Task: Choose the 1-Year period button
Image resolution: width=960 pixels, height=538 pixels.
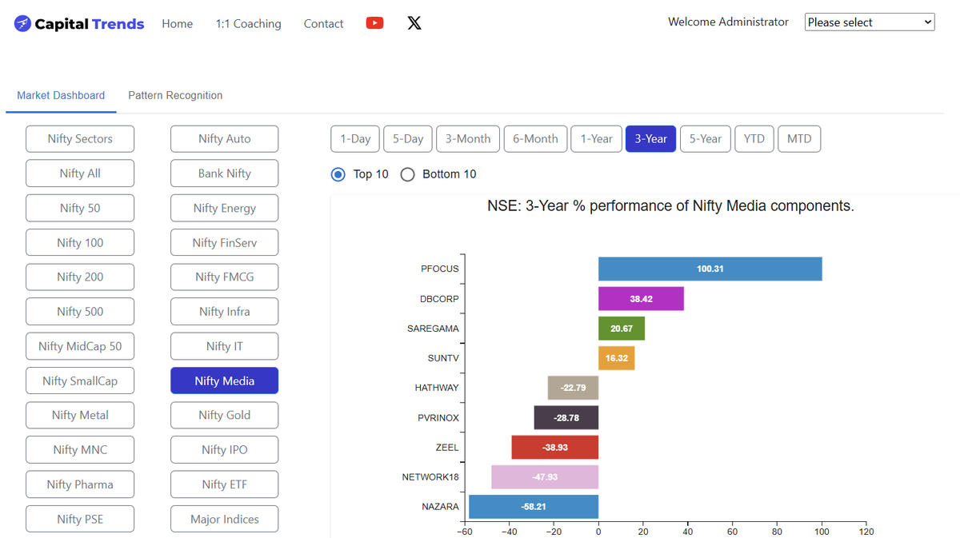Action: coord(596,139)
